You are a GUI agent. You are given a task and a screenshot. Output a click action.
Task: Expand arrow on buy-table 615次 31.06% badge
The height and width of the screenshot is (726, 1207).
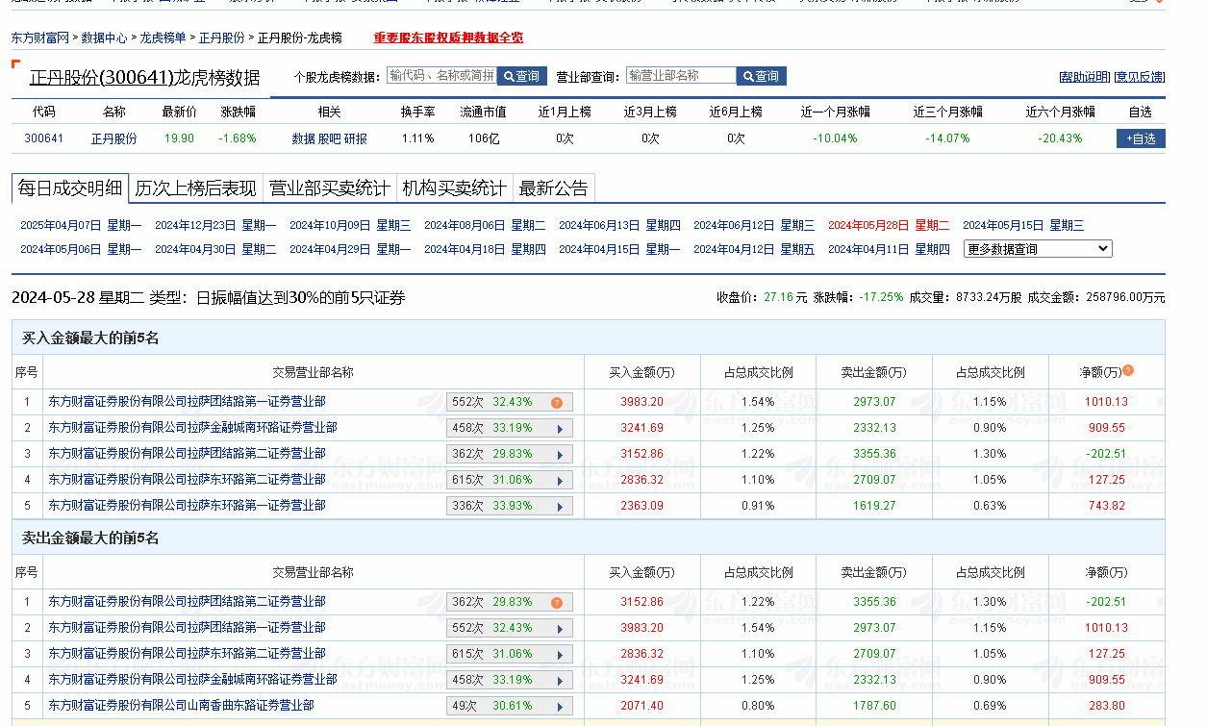click(x=560, y=480)
